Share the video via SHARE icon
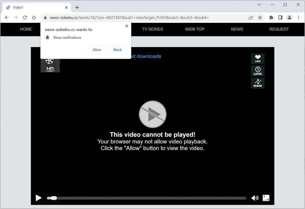The height and width of the screenshot is (209, 305). pyautogui.click(x=258, y=83)
